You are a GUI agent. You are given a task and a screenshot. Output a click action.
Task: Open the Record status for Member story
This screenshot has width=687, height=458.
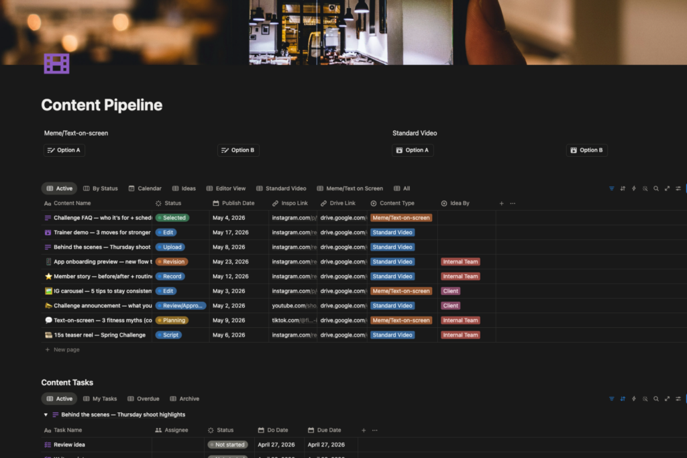[170, 276]
